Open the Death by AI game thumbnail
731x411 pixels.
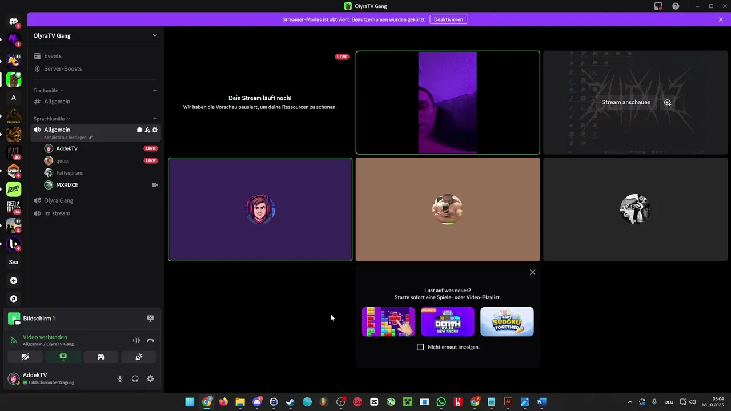pyautogui.click(x=448, y=321)
